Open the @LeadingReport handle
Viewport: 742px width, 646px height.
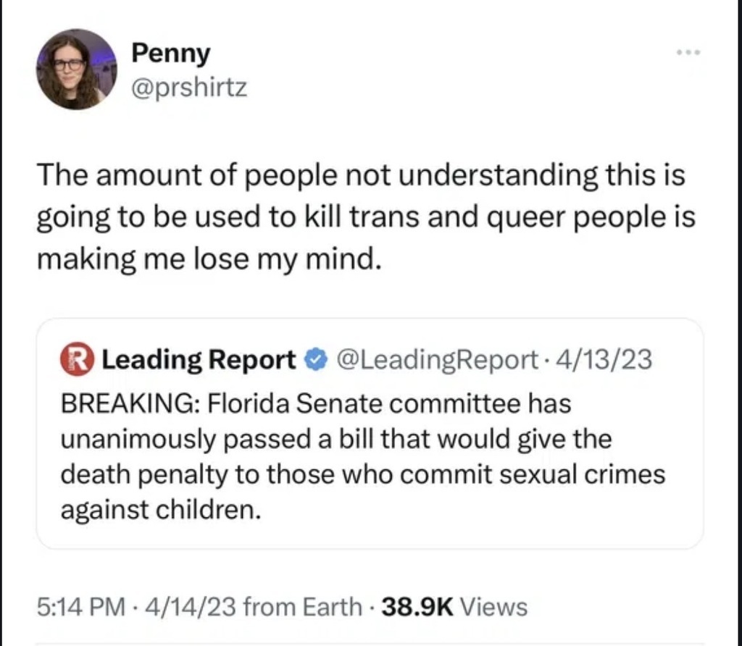(x=433, y=358)
